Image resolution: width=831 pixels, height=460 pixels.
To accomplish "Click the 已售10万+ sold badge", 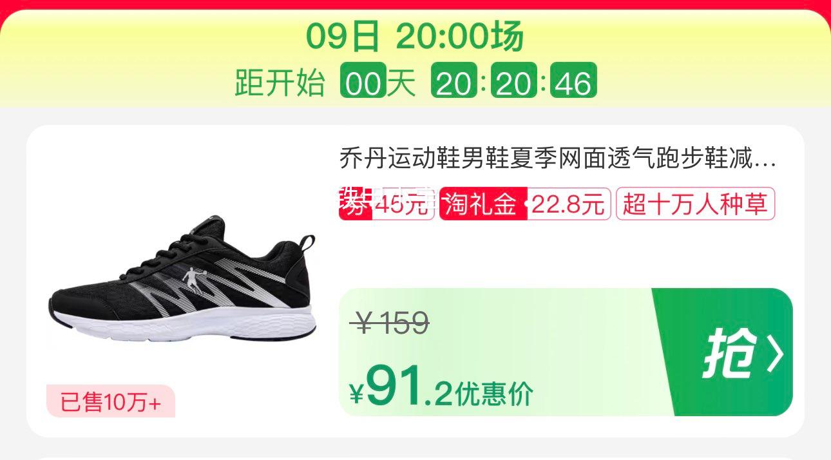I will [x=110, y=401].
